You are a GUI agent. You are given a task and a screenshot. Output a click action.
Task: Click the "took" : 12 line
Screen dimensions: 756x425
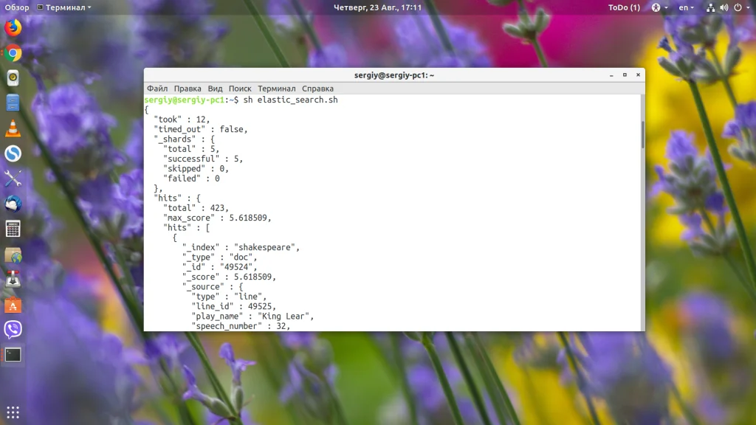coord(182,120)
